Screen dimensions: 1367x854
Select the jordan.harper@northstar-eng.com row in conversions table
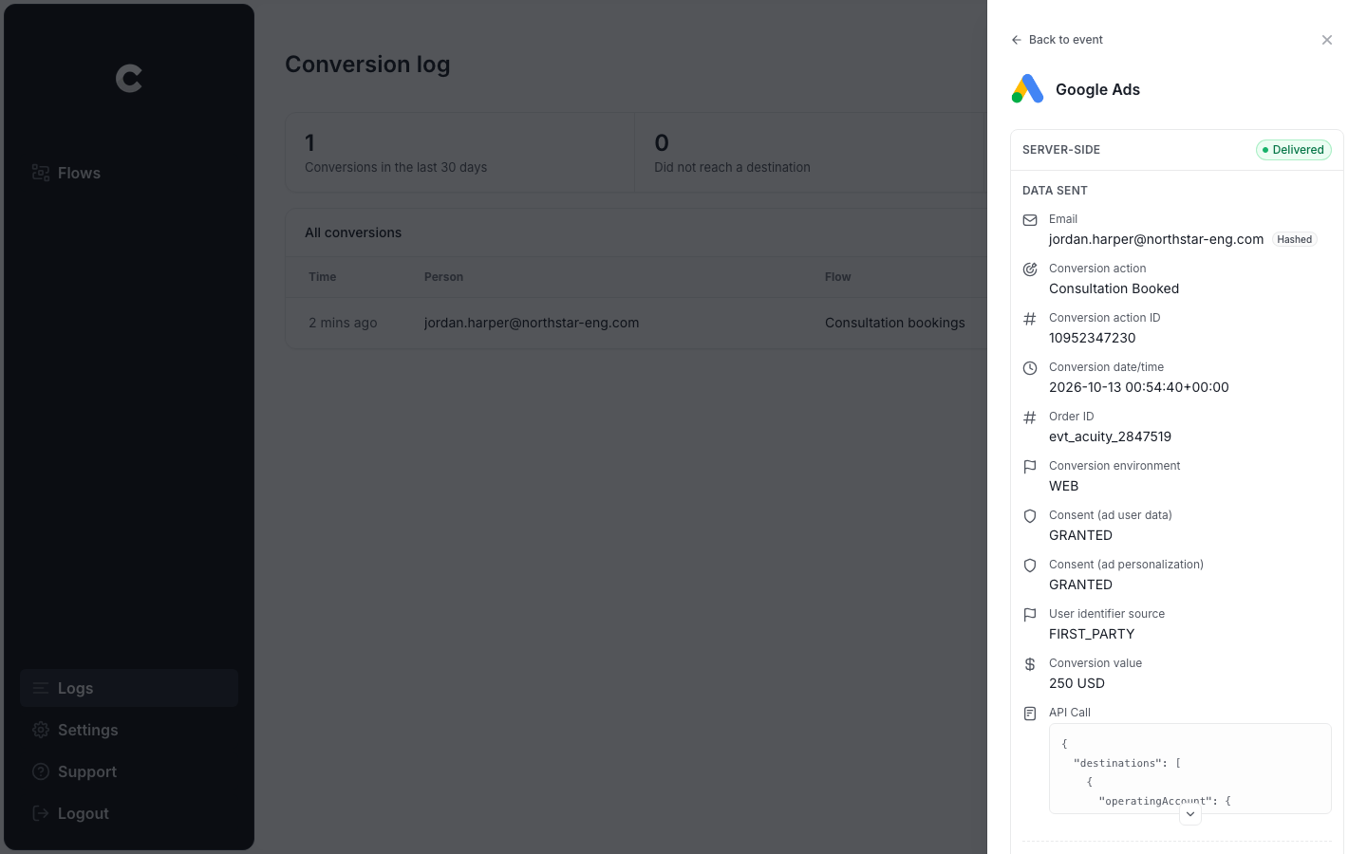tap(636, 323)
